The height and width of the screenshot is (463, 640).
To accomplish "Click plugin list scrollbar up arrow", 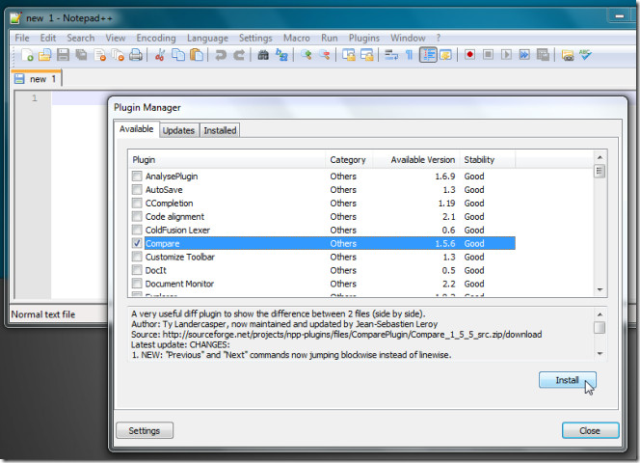I will (600, 157).
